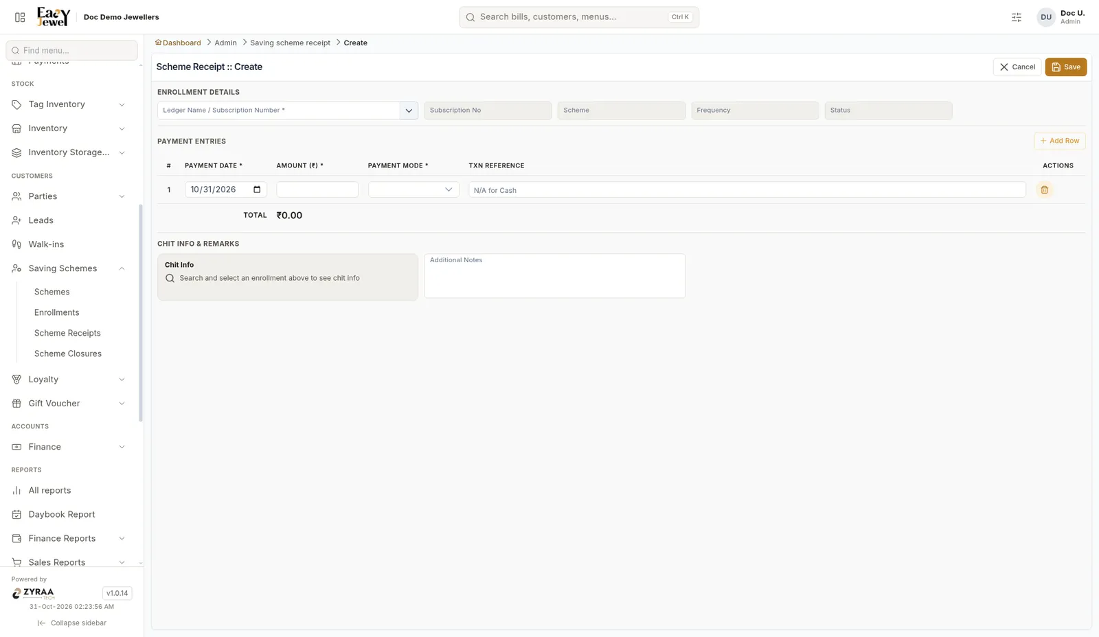Open the Payment Mode dropdown

pos(413,190)
